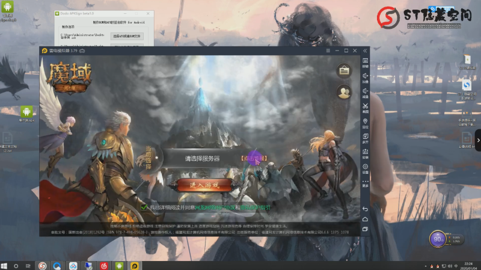Image resolution: width=481 pixels, height=270 pixels.
Task: Click the select APK file button in sign tool
Action: [127, 36]
